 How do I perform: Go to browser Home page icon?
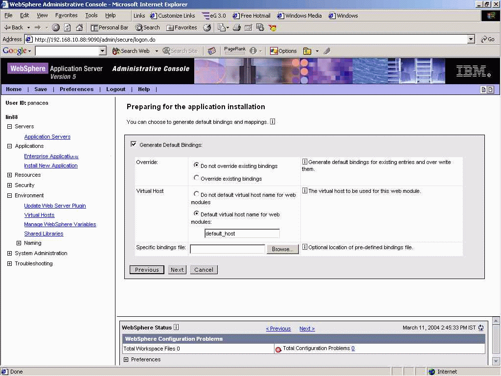click(x=79, y=27)
